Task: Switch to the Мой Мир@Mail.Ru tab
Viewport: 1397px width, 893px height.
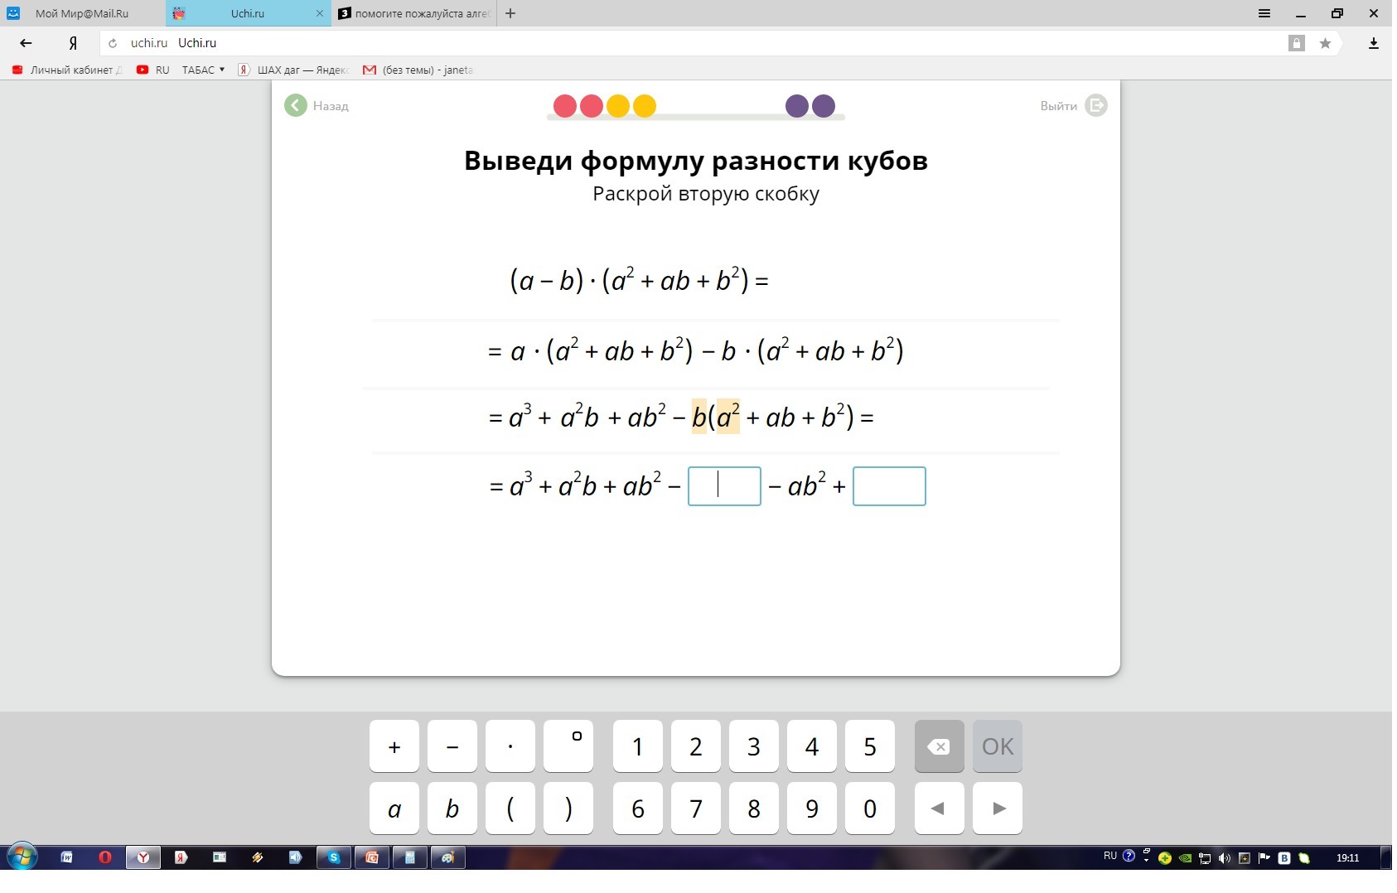Action: pyautogui.click(x=82, y=13)
